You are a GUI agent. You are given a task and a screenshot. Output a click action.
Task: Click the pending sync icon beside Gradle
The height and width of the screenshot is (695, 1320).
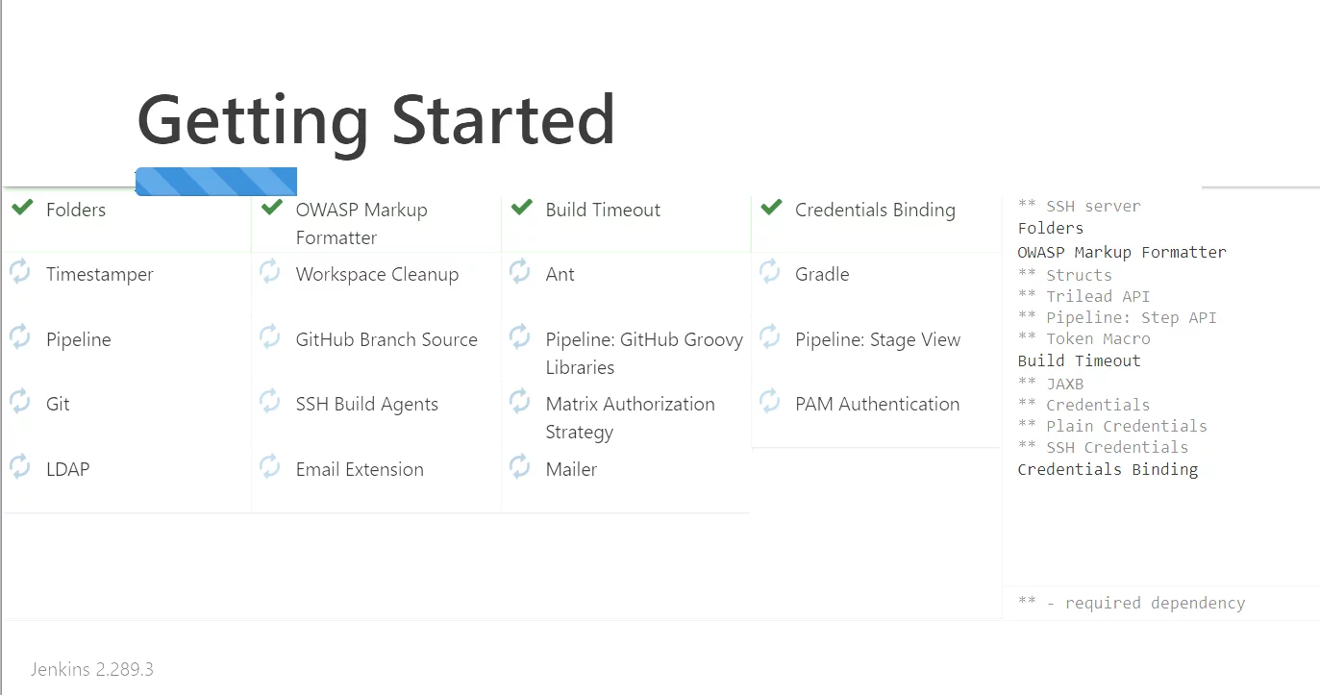click(770, 272)
